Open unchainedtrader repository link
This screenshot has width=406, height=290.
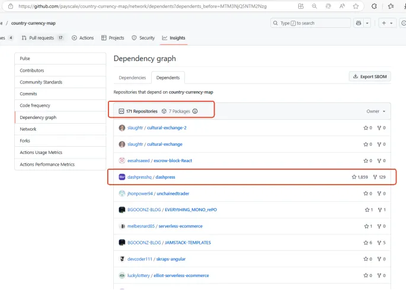tap(173, 194)
